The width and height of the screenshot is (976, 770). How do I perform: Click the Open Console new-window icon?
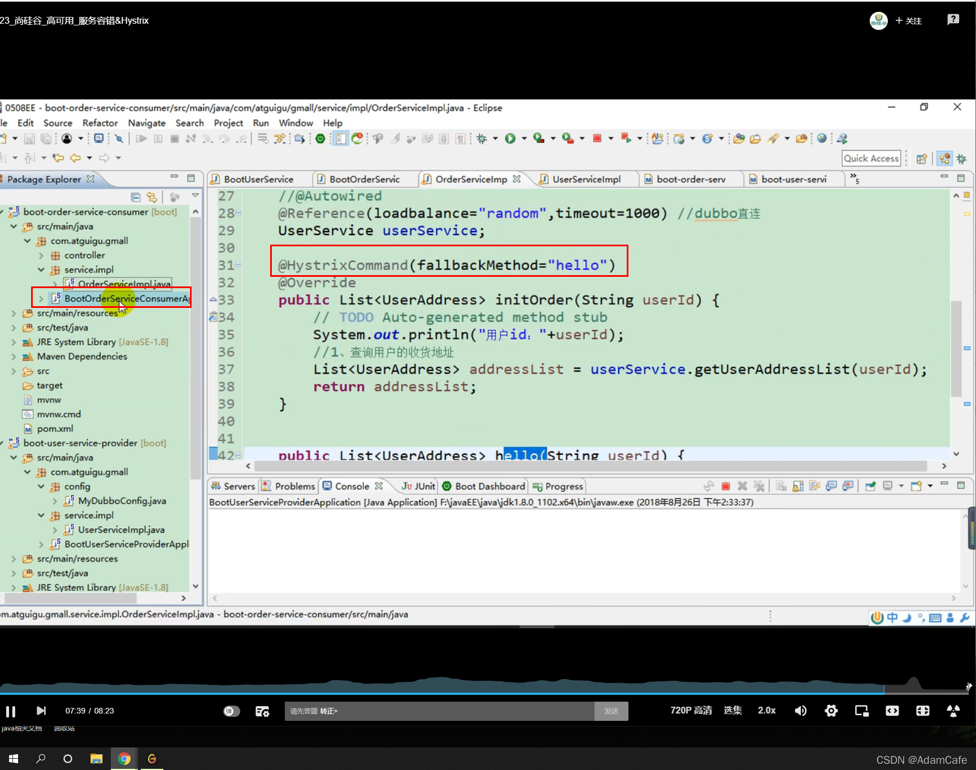(x=916, y=486)
